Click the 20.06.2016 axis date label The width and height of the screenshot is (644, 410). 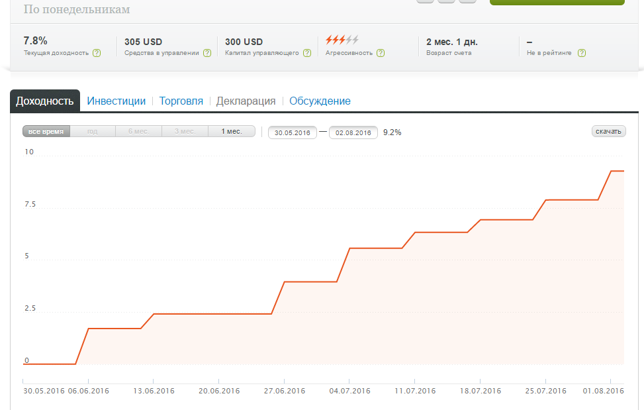219,391
